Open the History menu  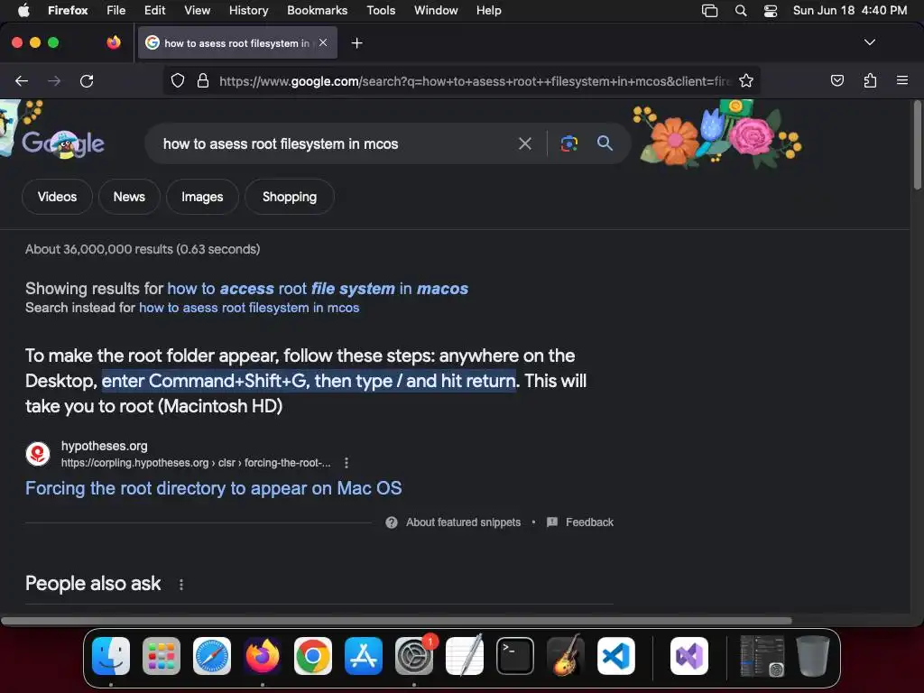248,11
